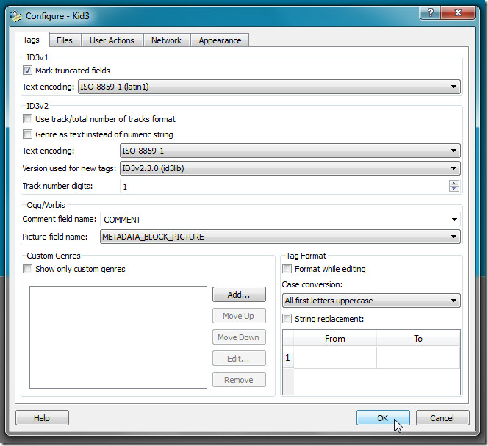
Task: Click the To cell in row 1
Action: click(418, 357)
